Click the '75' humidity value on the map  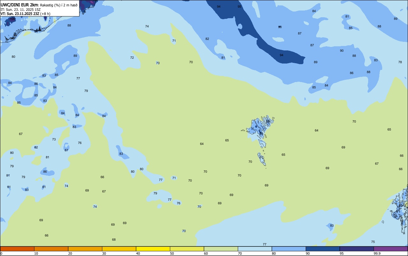[x=373, y=242]
